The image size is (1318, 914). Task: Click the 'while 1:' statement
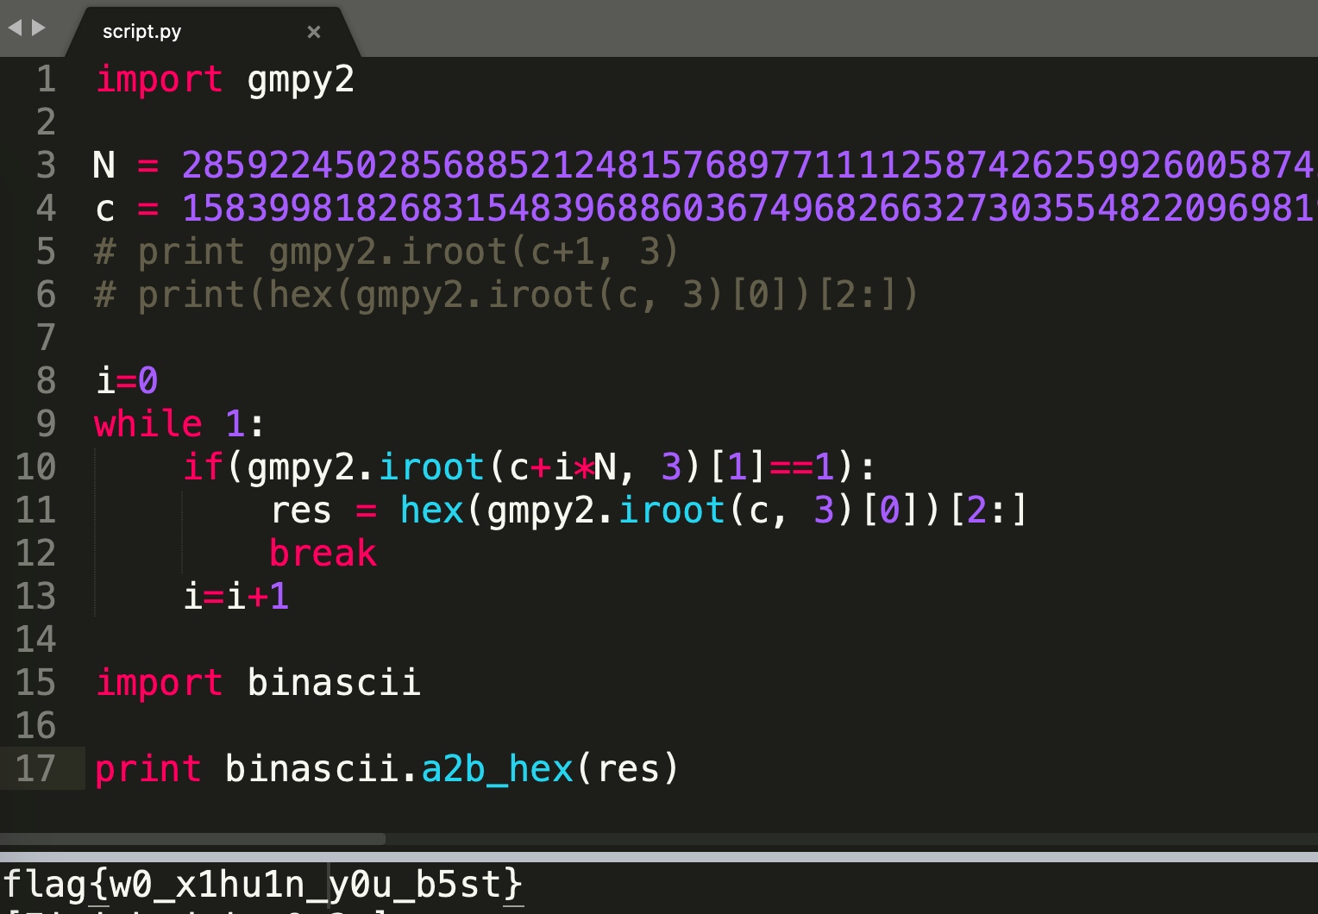point(179,423)
